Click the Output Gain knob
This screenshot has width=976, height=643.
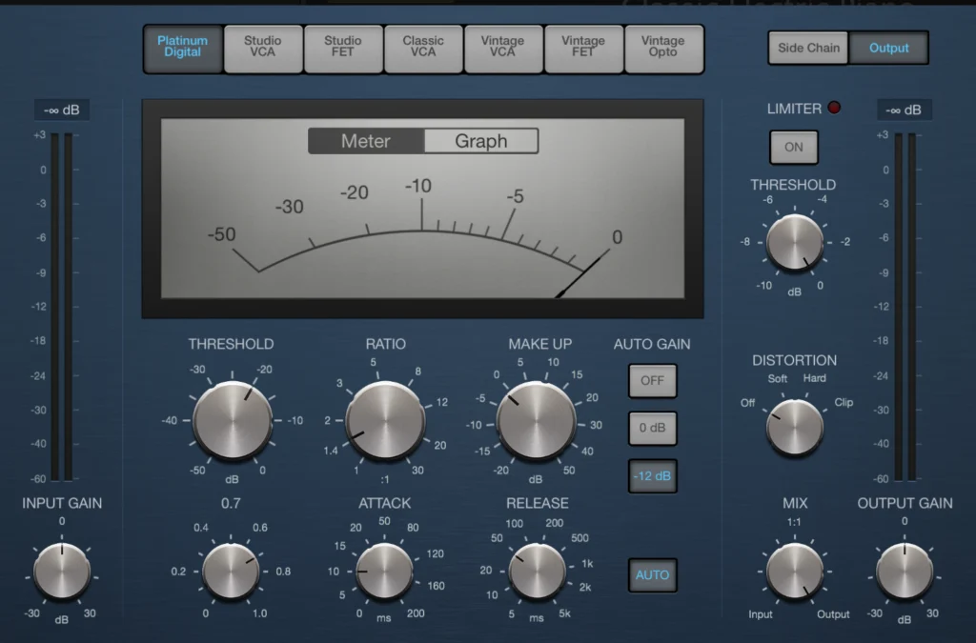905,571
